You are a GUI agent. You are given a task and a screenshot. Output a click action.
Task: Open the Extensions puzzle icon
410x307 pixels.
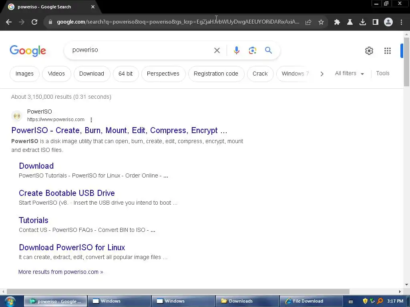337,22
